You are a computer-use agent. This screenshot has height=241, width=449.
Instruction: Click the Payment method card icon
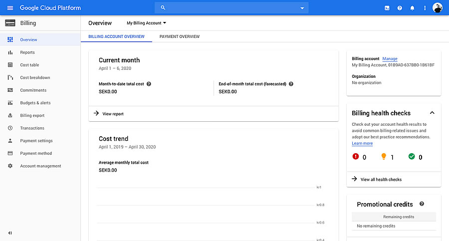point(10,153)
